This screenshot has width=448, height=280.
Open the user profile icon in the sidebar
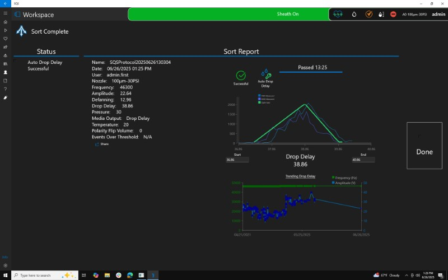click(5, 72)
